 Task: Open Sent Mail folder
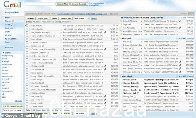pyautogui.click(x=9, y=28)
